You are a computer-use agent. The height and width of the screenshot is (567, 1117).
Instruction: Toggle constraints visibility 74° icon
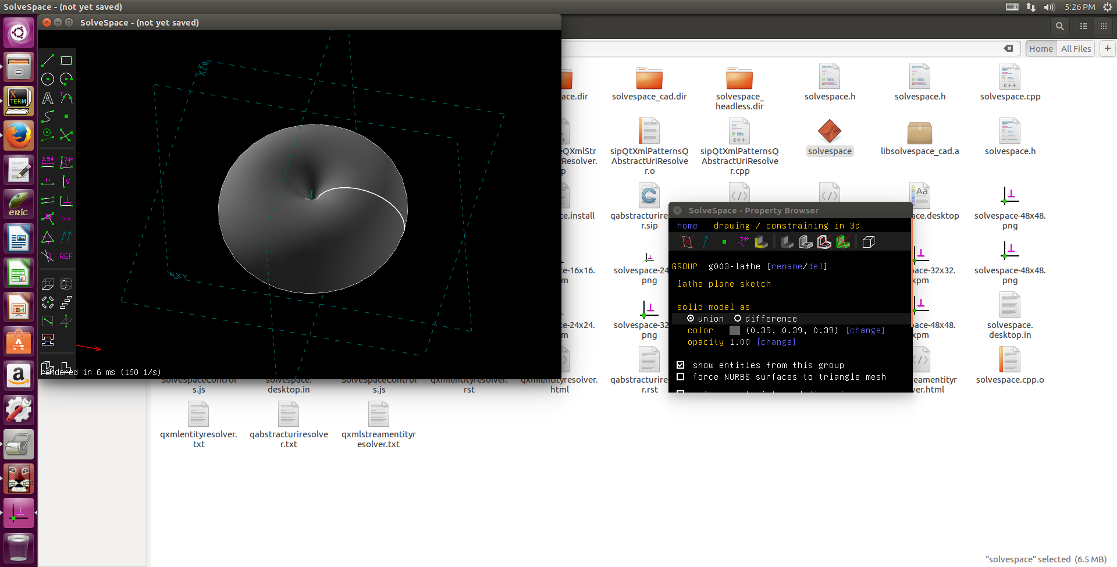pos(743,242)
